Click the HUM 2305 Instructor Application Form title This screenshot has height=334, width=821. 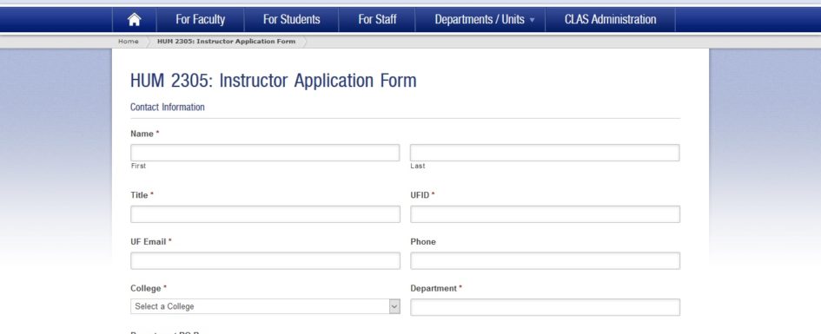click(x=274, y=81)
